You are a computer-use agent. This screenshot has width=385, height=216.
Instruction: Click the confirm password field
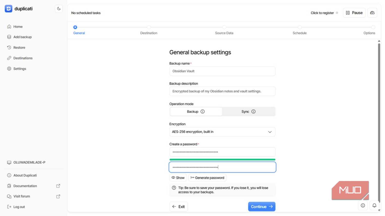(222, 167)
